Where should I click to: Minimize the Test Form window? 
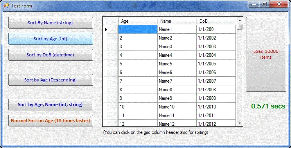(x=254, y=4)
